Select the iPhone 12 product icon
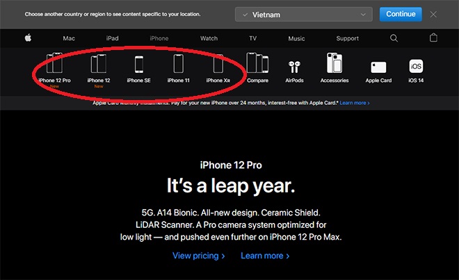Screen dimensions: 459x280 coord(99,63)
